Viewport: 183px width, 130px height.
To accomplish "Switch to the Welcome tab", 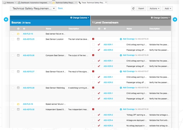I will 10,3.
